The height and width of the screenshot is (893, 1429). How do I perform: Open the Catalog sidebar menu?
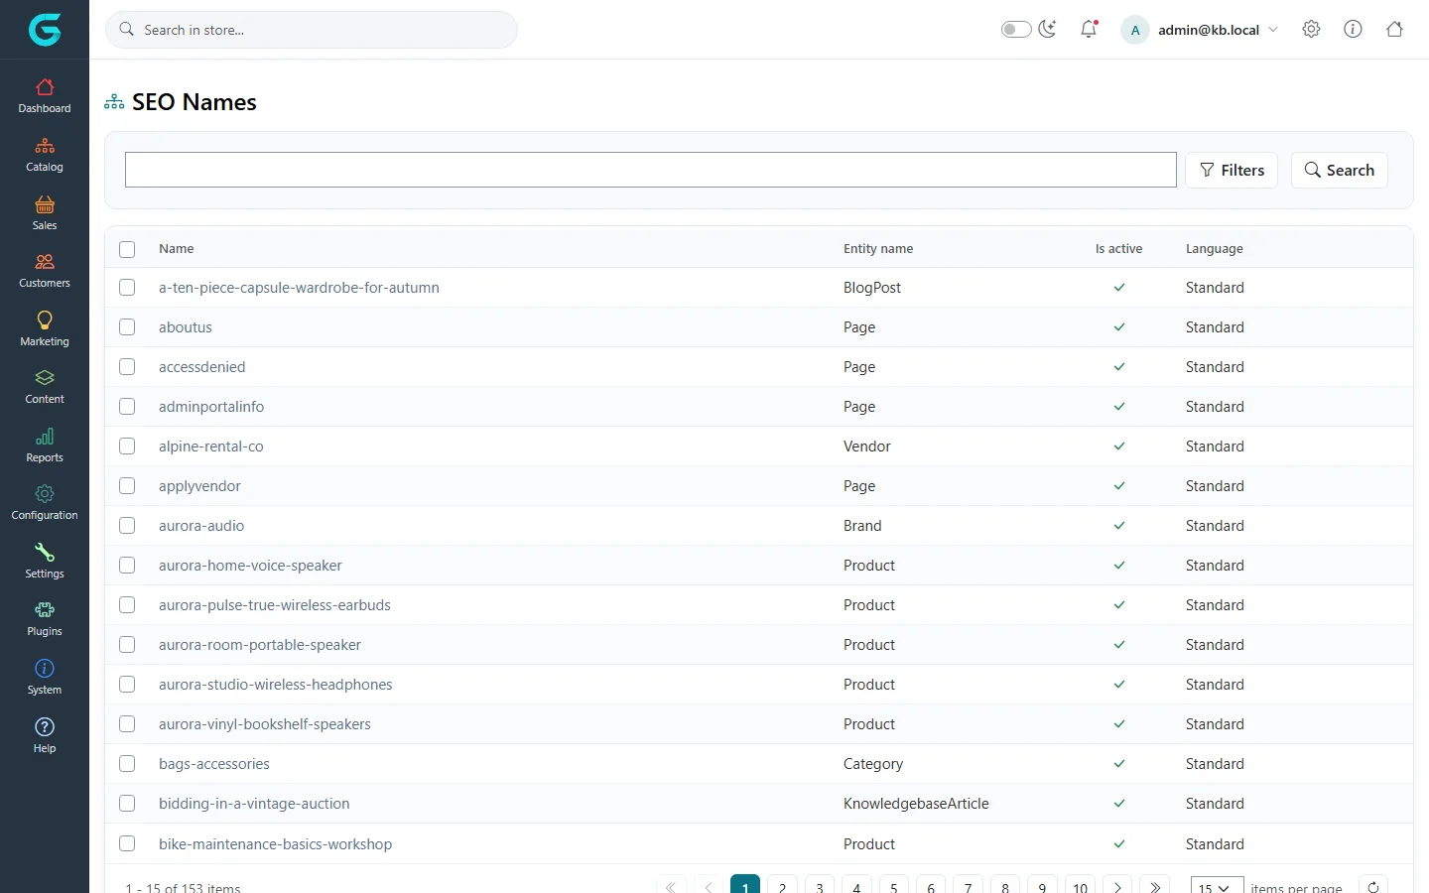point(45,155)
